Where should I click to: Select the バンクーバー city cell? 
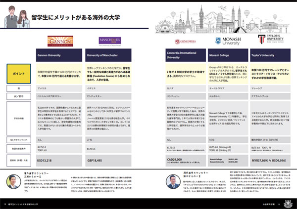click(186, 96)
